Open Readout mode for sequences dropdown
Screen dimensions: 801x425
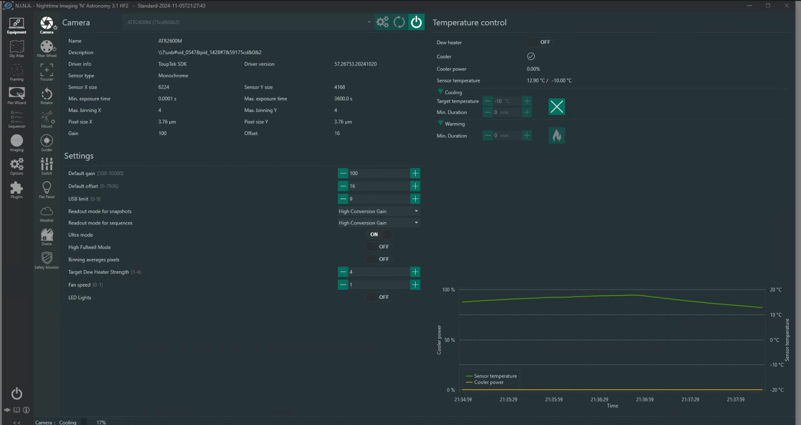[379, 223]
